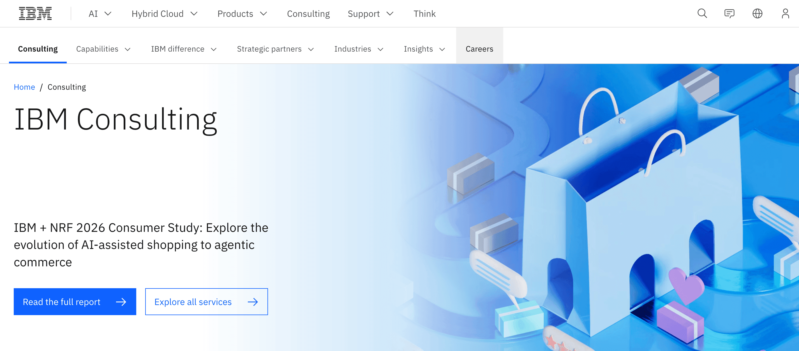Expand the IBM difference dropdown
Viewport: 799px width, 351px height.
pyautogui.click(x=183, y=49)
